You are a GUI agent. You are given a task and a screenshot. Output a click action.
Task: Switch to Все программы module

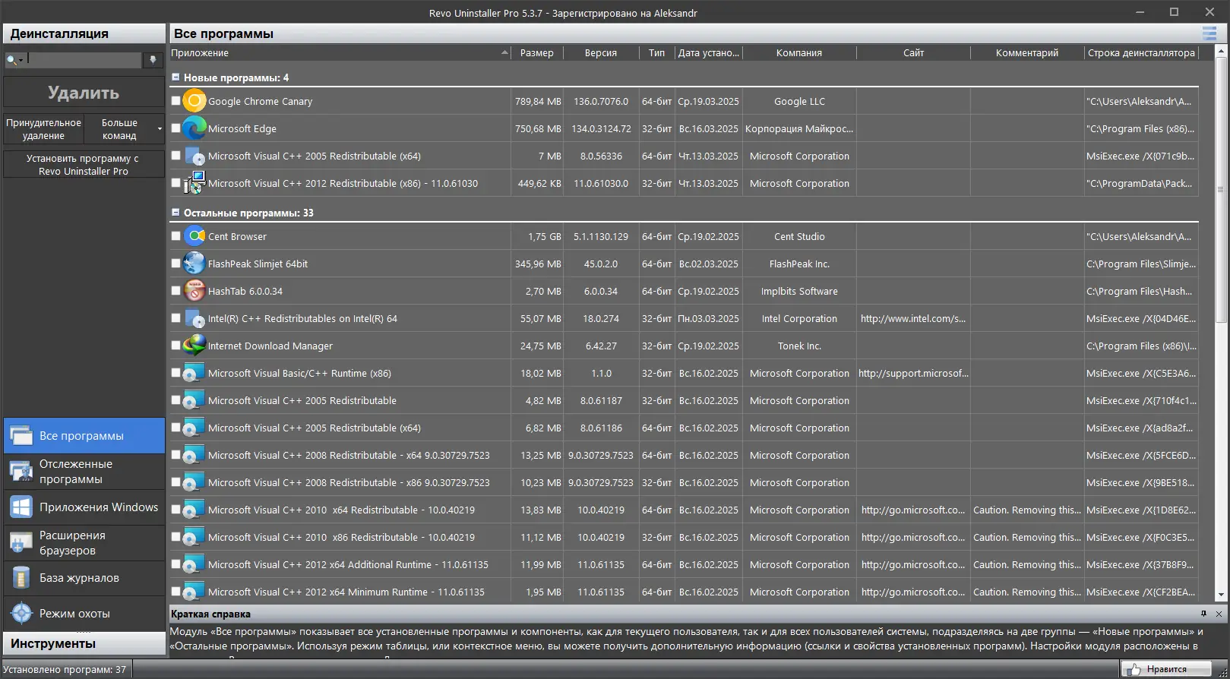coord(84,436)
